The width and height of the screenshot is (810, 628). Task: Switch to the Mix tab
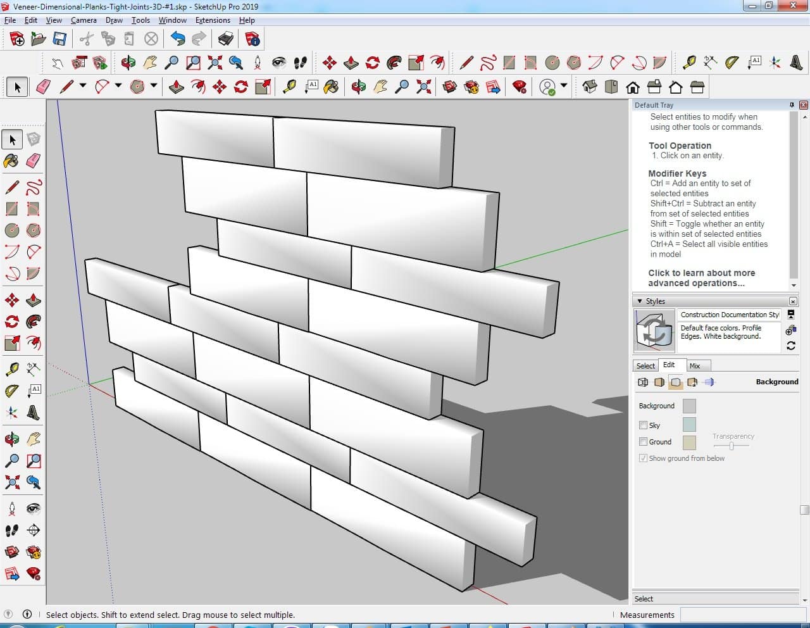tap(695, 366)
